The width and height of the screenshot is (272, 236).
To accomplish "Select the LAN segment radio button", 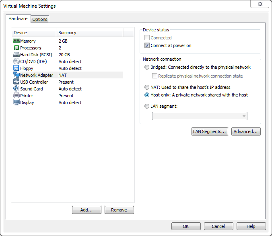I will [x=147, y=106].
